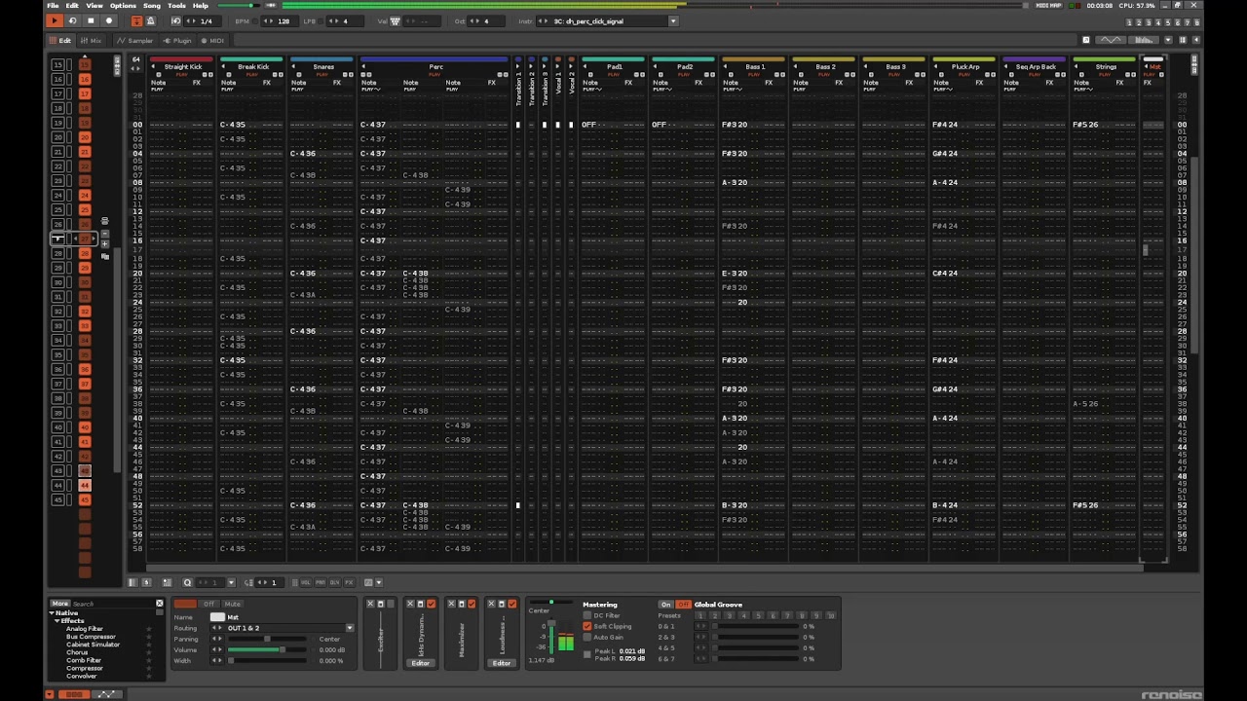Open the upper frame options dropdown arrow
The height and width of the screenshot is (701, 1247).
(x=1168, y=40)
